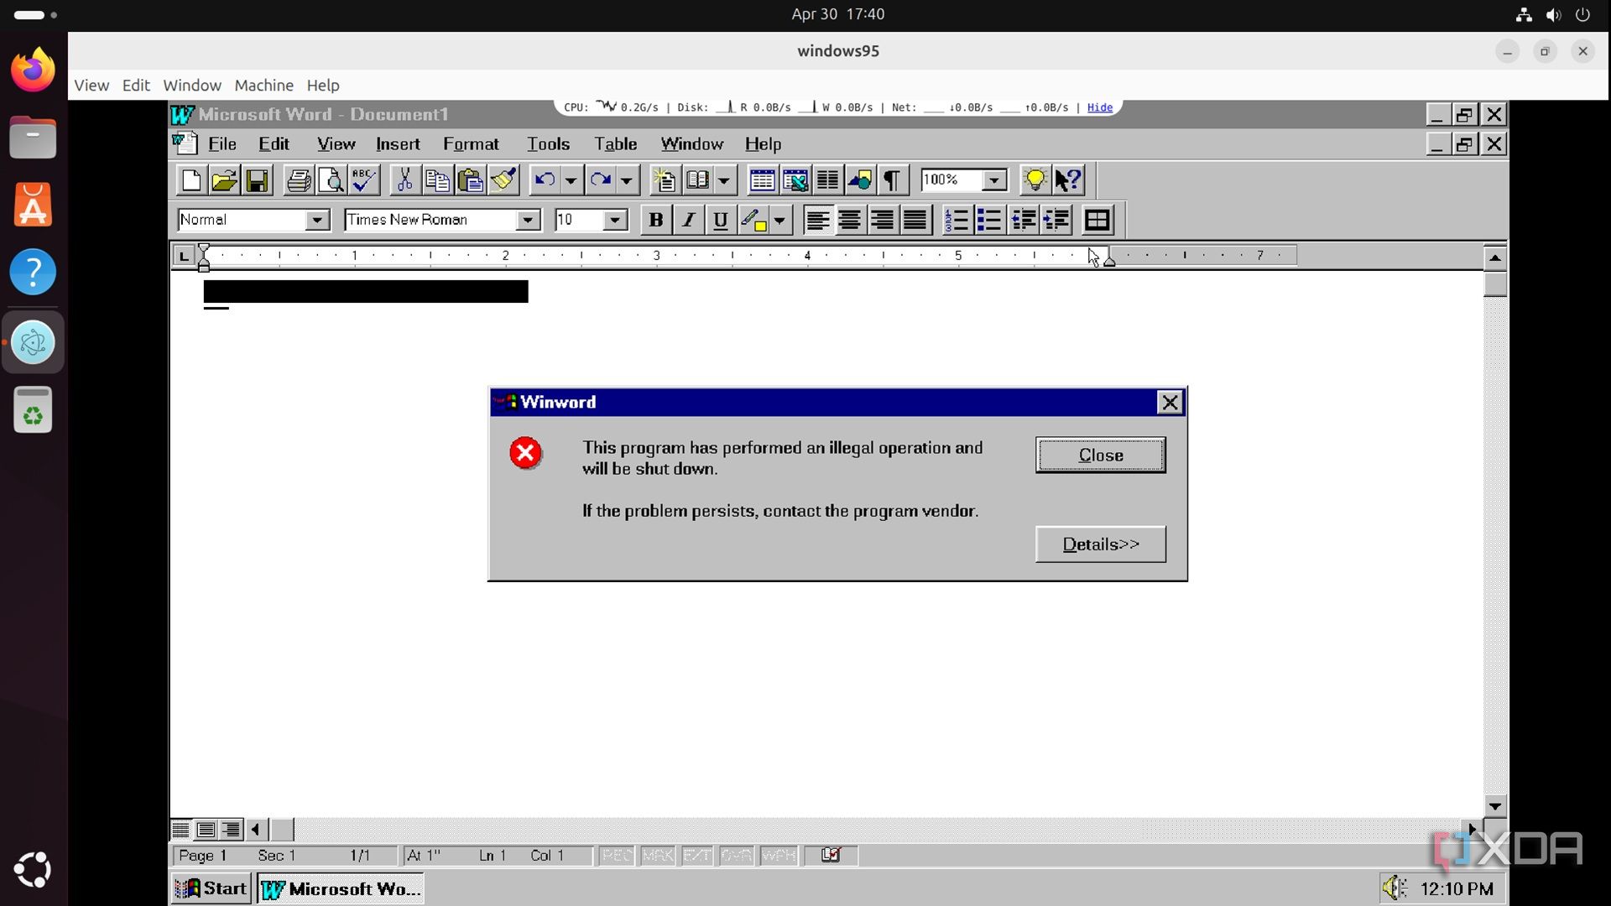Click the ruler tab type L selector
This screenshot has width=1611, height=906.
click(x=183, y=255)
